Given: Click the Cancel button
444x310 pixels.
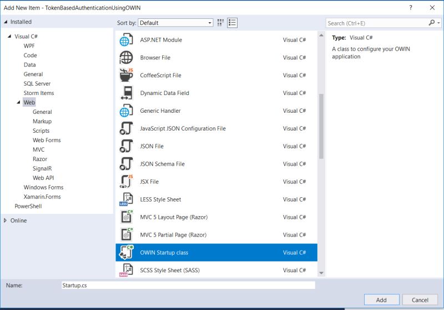Looking at the screenshot, I should click(420, 300).
